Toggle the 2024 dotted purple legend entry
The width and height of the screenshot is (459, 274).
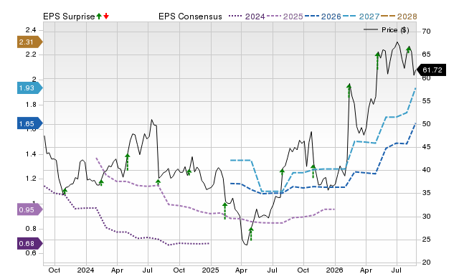point(247,16)
